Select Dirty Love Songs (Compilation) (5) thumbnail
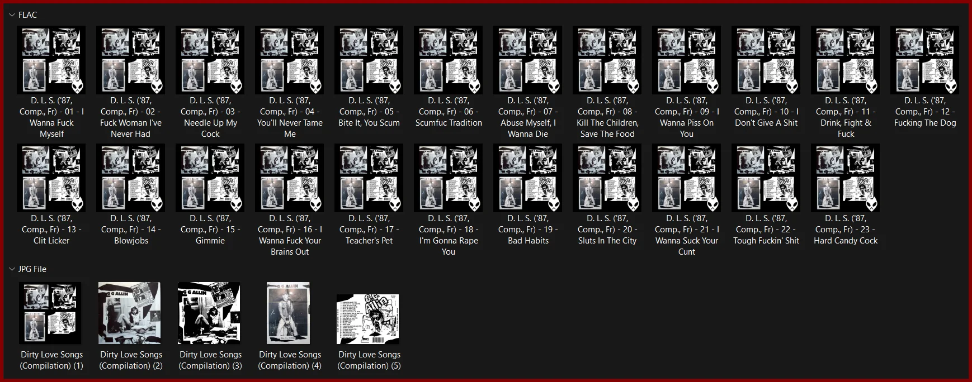Screen dimensions: 972x382 [x=368, y=319]
